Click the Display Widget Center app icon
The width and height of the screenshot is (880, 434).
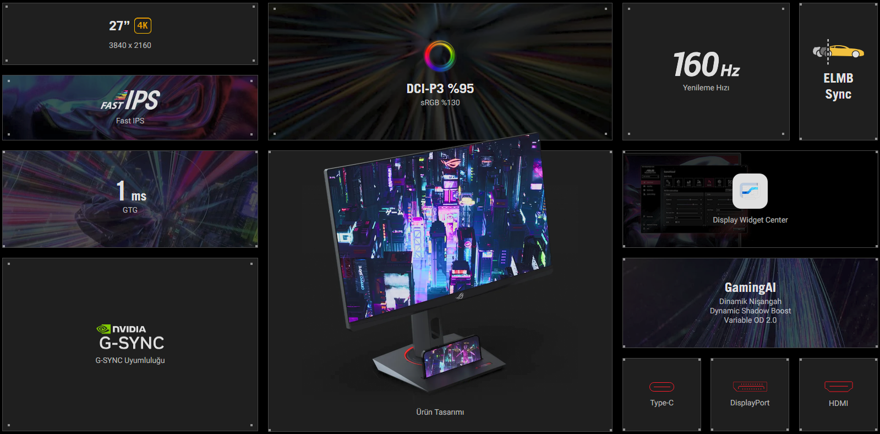click(x=750, y=191)
